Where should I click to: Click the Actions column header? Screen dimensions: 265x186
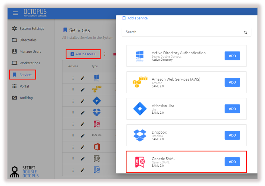(x=73, y=66)
